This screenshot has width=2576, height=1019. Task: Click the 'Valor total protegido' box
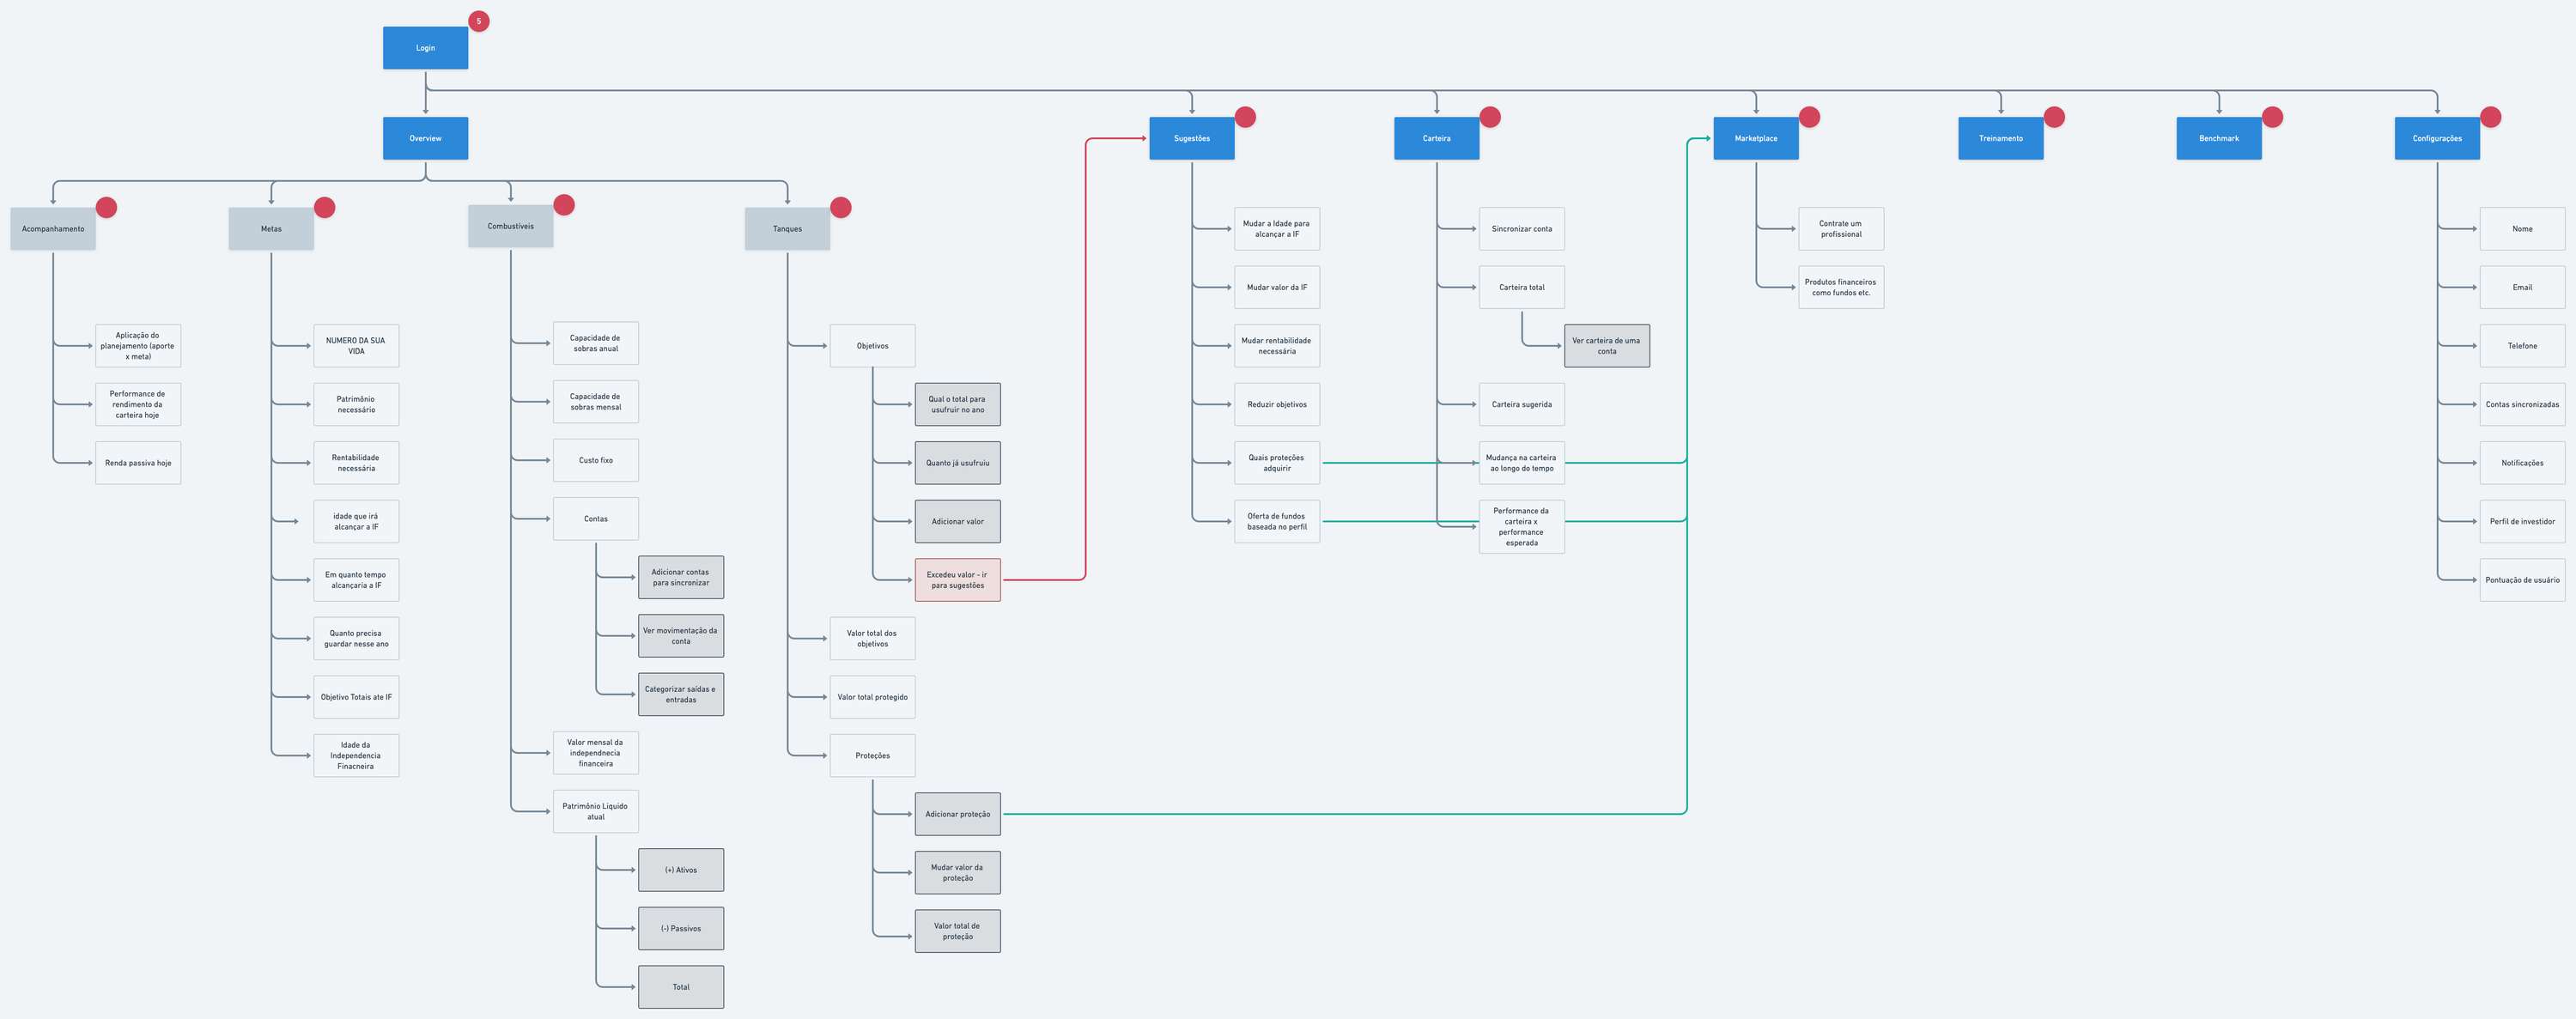(x=872, y=697)
